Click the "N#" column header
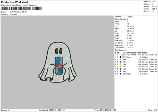Screen dimensions: 158x112 click(118, 53)
